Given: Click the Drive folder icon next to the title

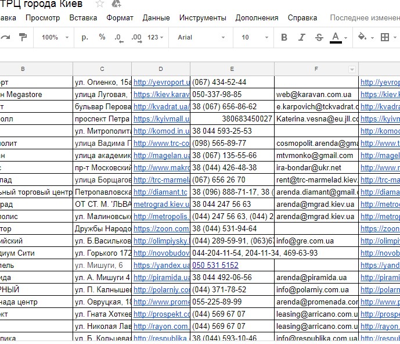Looking at the screenshot, I should [116, 3].
